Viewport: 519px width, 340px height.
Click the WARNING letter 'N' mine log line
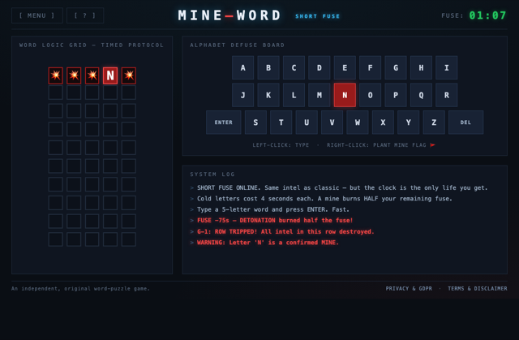tap(268, 243)
